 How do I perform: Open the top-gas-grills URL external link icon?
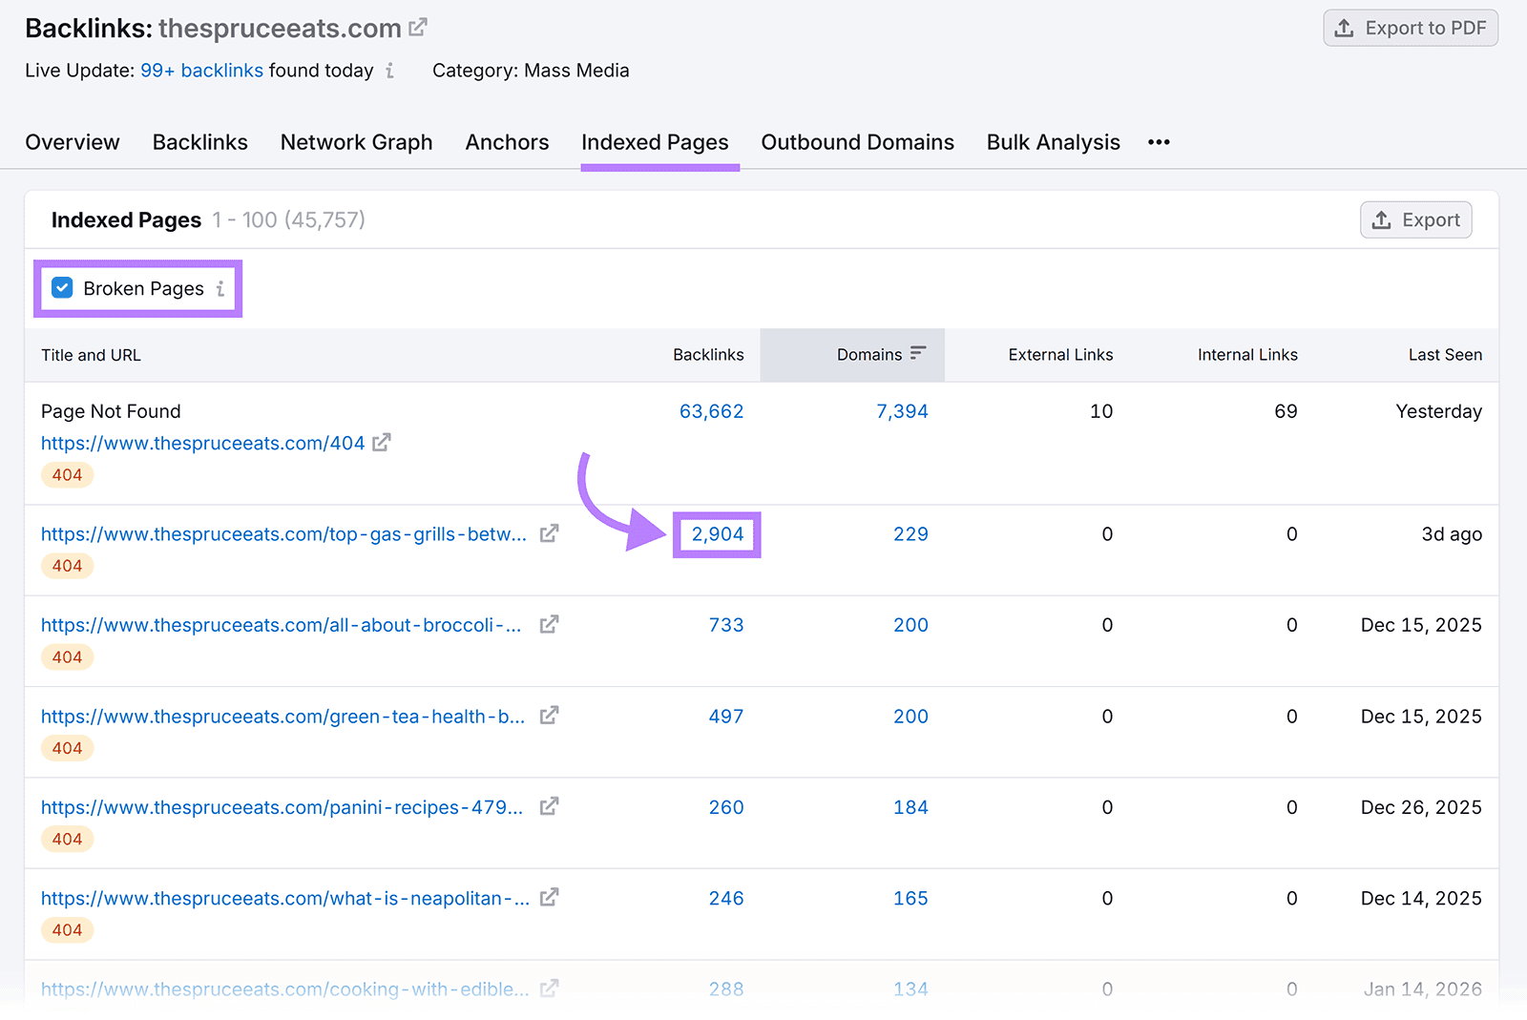click(x=549, y=533)
